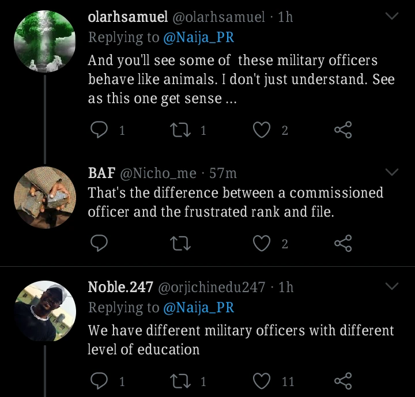Reply to olarhsamuel's tweet
Screen dimensions: 415x397
(x=100, y=131)
